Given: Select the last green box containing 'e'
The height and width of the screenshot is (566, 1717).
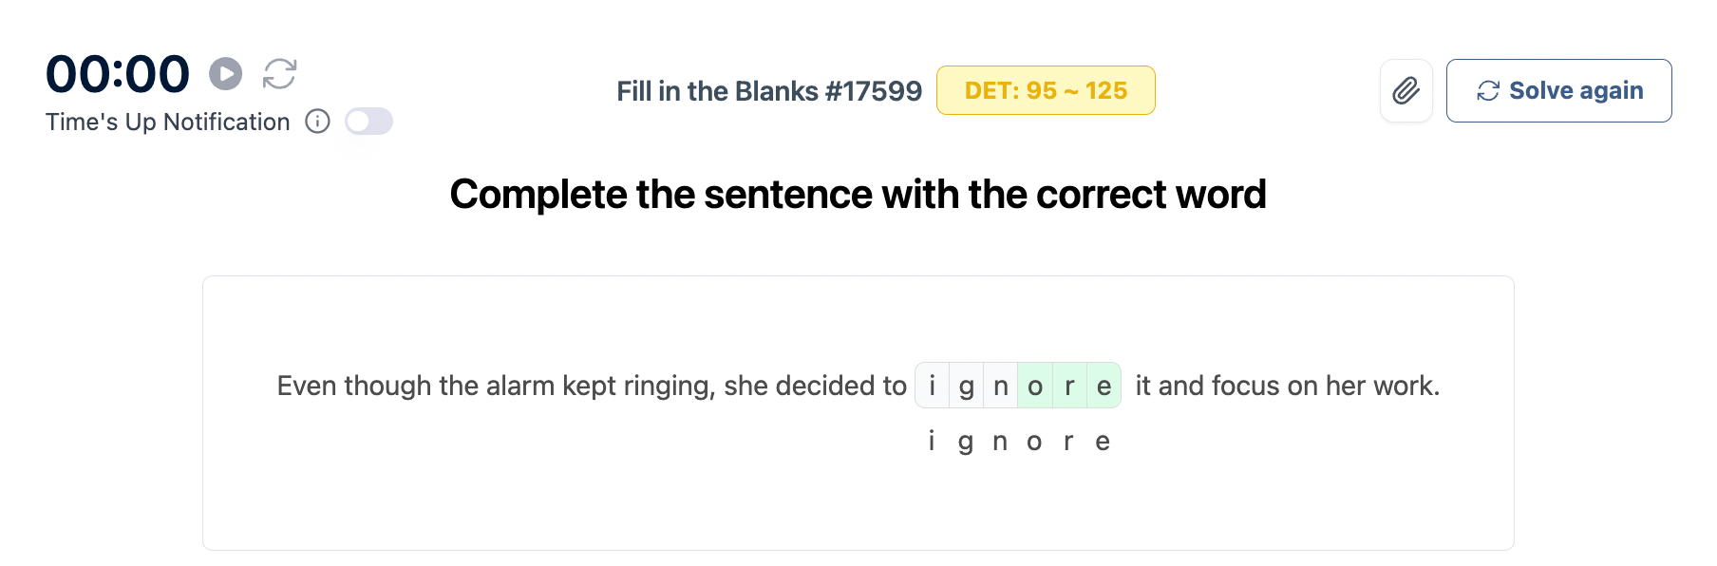Looking at the screenshot, I should 1104,386.
